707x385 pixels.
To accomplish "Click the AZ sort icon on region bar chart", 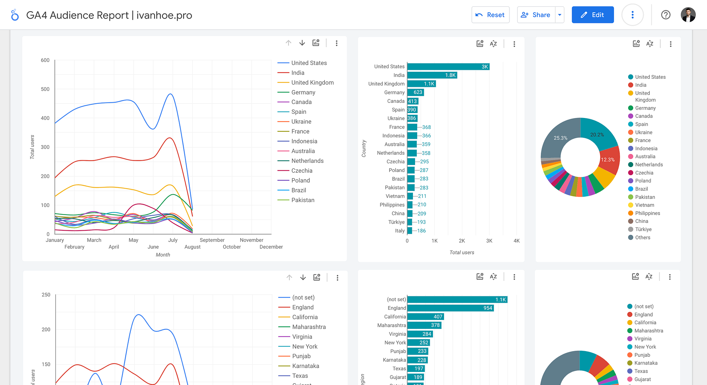I will pos(493,277).
